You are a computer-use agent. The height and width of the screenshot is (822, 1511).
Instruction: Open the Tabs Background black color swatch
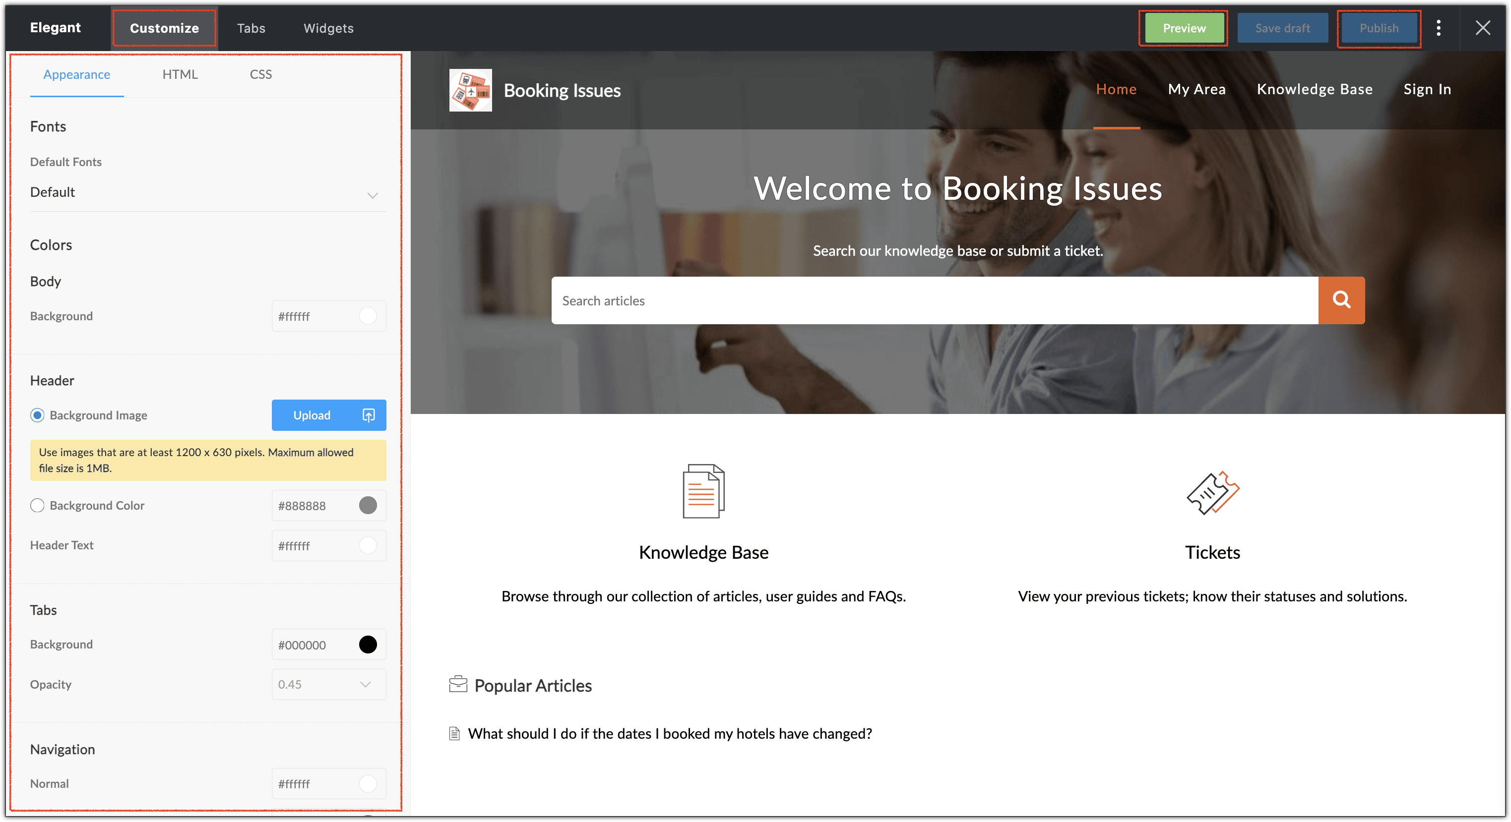coord(368,645)
